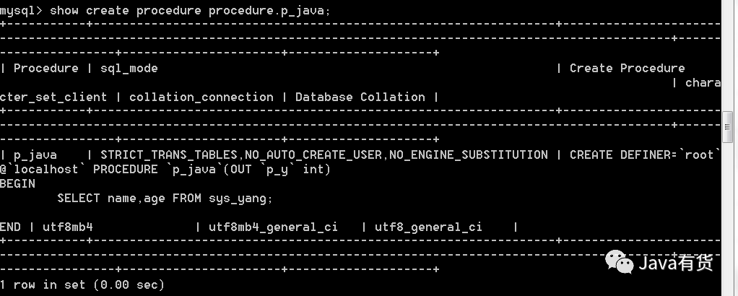Click the 'Create Procedure' column header
Screen dimensions: 738x296
627,69
